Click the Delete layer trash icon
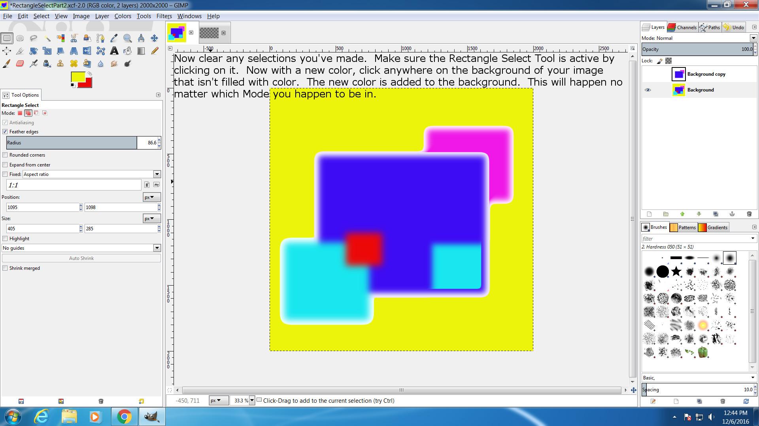 pos(749,214)
